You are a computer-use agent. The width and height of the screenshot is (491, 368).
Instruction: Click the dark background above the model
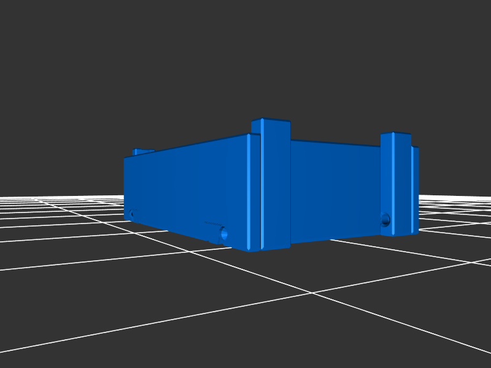click(245, 61)
